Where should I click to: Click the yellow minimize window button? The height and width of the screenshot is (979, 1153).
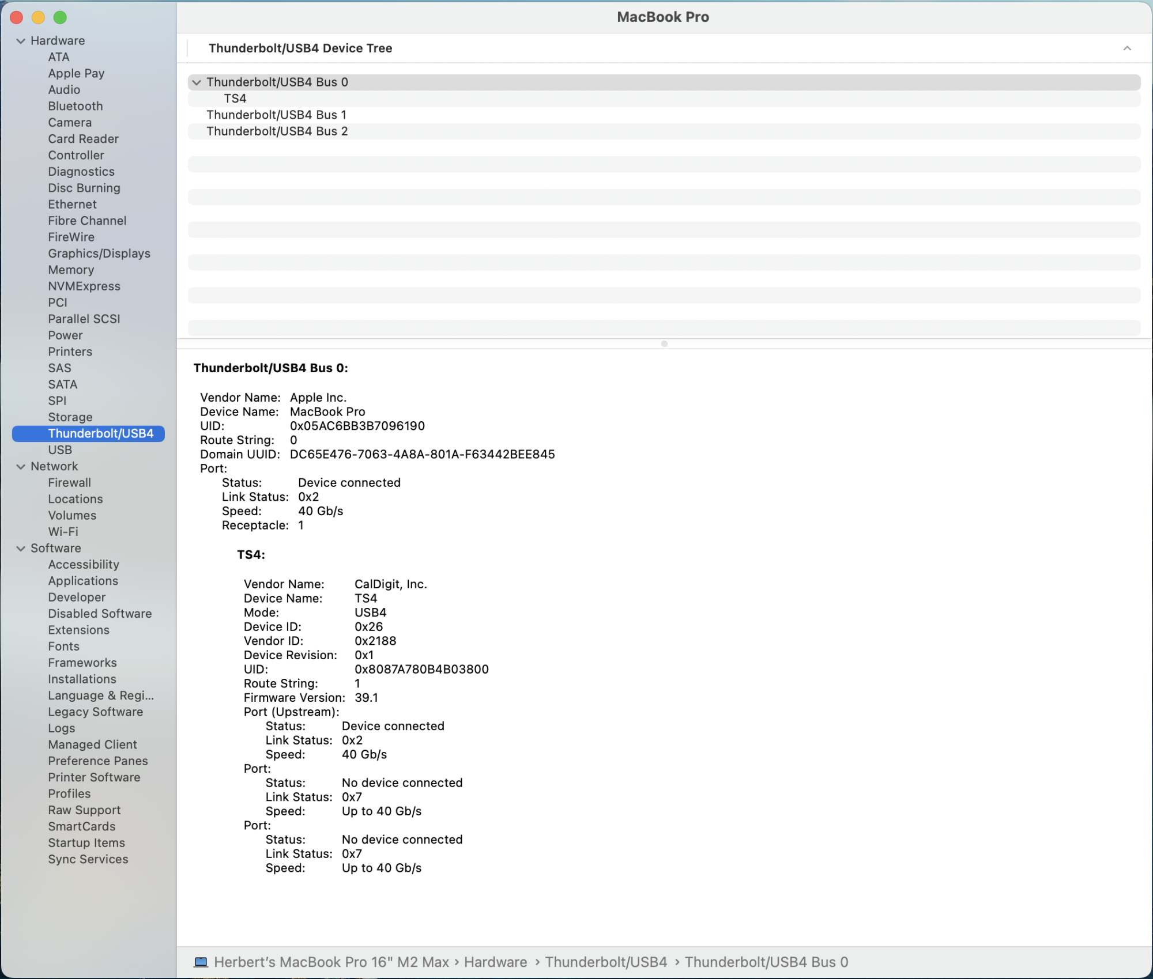tap(38, 17)
